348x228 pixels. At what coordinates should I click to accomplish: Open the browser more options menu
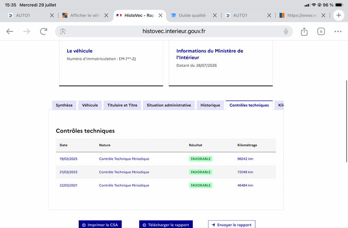338,31
